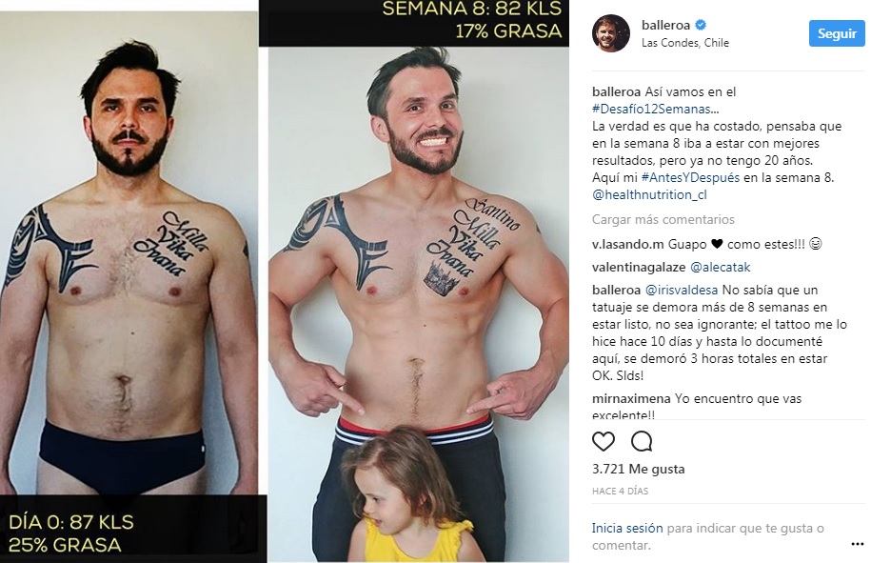The width and height of the screenshot is (871, 563).
Task: Click the balleroa profile avatar picture
Action: pos(610,33)
